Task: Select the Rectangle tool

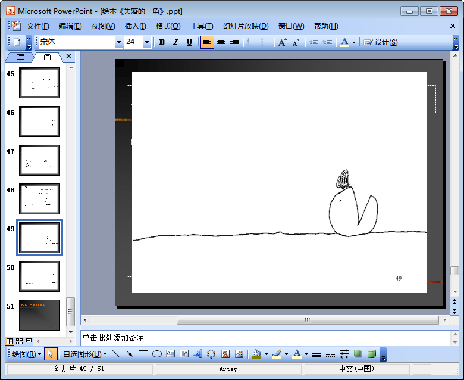Action: tap(143, 354)
